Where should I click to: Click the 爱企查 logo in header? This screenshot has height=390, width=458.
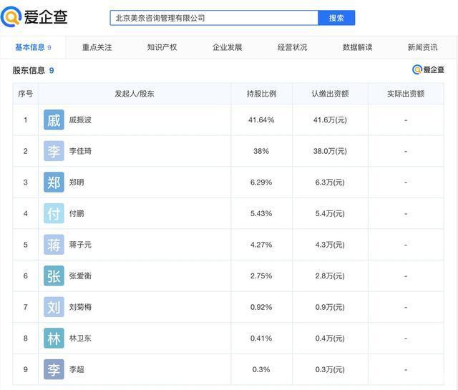(34, 17)
